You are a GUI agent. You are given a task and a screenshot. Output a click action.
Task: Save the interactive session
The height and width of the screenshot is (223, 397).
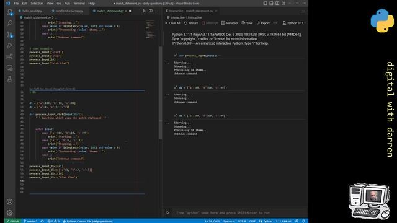247,23
